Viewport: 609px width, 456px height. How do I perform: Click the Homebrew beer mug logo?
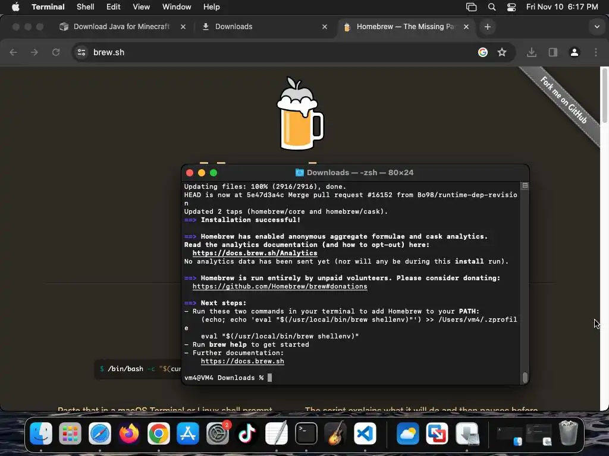[x=300, y=113]
